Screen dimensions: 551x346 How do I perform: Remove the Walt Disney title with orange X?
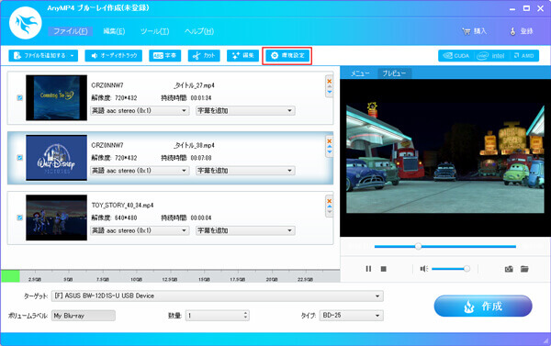pyautogui.click(x=330, y=141)
